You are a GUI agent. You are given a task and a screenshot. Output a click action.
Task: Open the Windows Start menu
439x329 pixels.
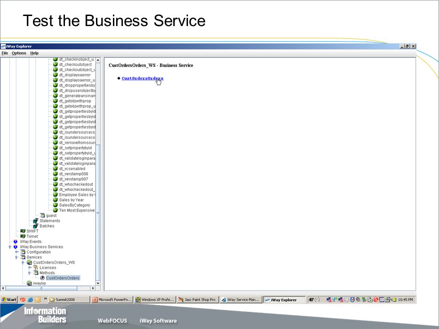[9, 300]
